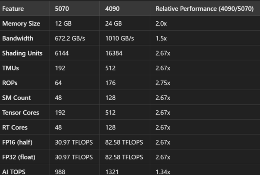Select the Shading Units row label

pos(22,53)
